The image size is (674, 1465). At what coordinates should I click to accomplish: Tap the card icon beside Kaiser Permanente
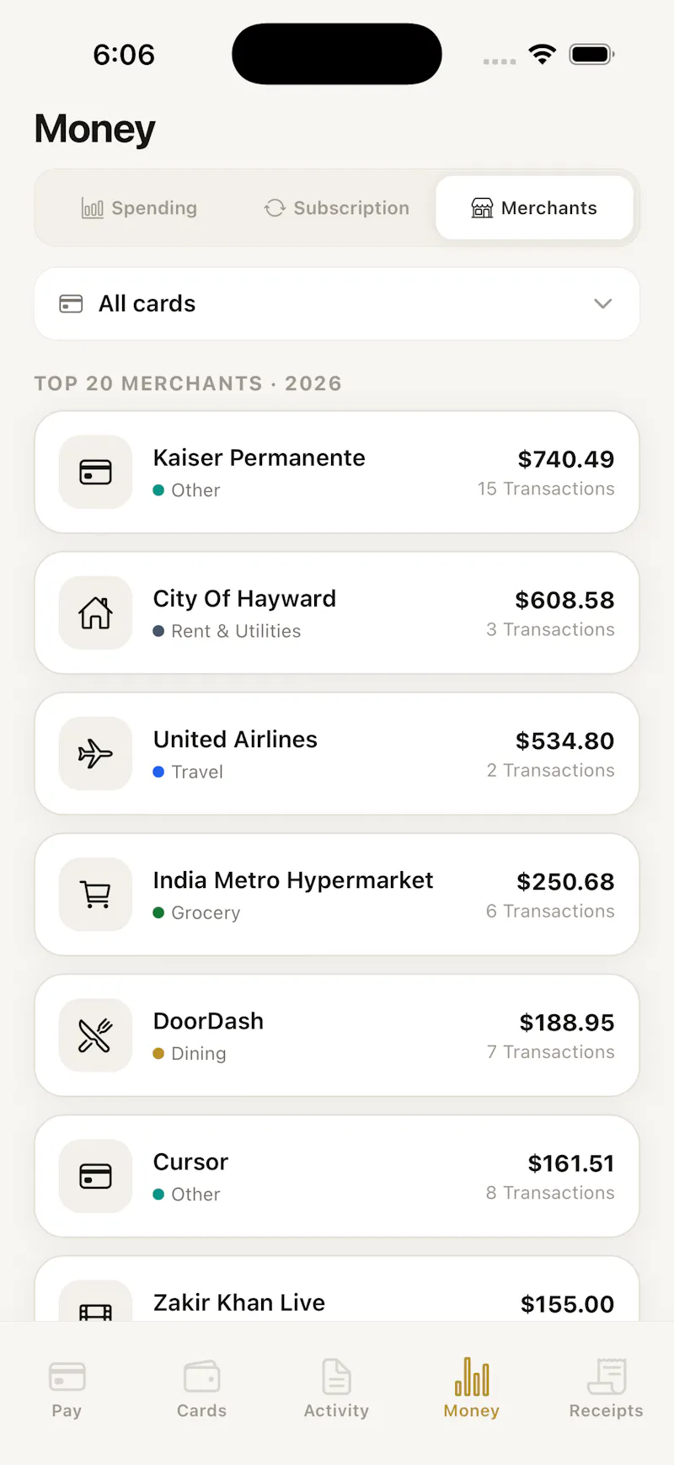(x=95, y=472)
